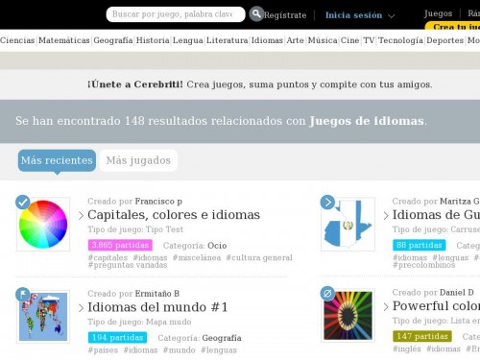This screenshot has width=480, height=360.
Task: Open the Deportes category
Action: click(x=444, y=40)
